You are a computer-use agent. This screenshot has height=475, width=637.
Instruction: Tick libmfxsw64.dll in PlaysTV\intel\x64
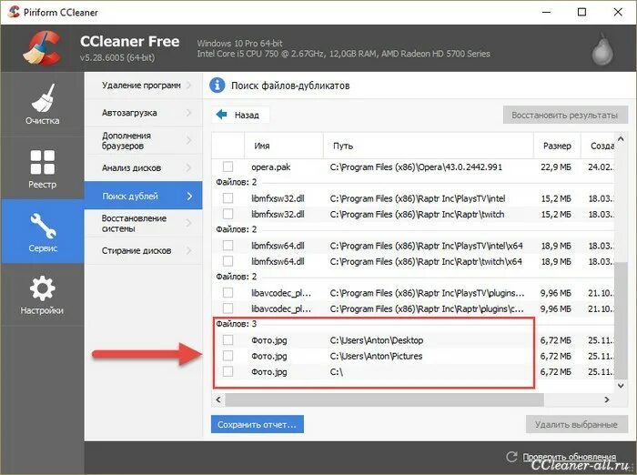pyautogui.click(x=227, y=246)
